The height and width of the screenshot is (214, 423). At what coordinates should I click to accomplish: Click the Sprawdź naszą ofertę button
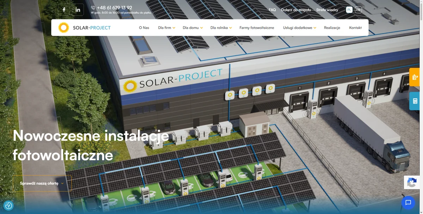pyautogui.click(x=42, y=183)
